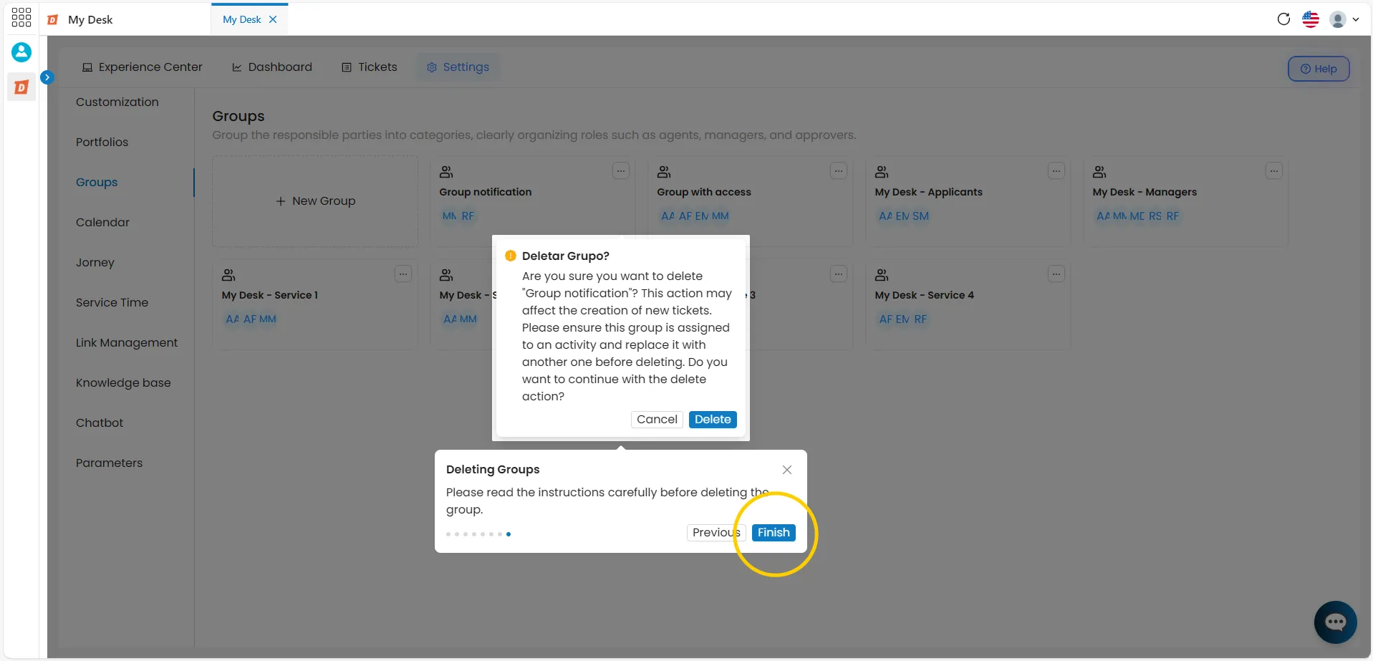Open Chatbot in settings sidebar

point(100,423)
